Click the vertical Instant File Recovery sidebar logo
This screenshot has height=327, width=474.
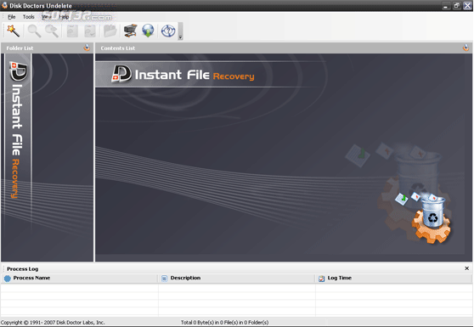18,130
